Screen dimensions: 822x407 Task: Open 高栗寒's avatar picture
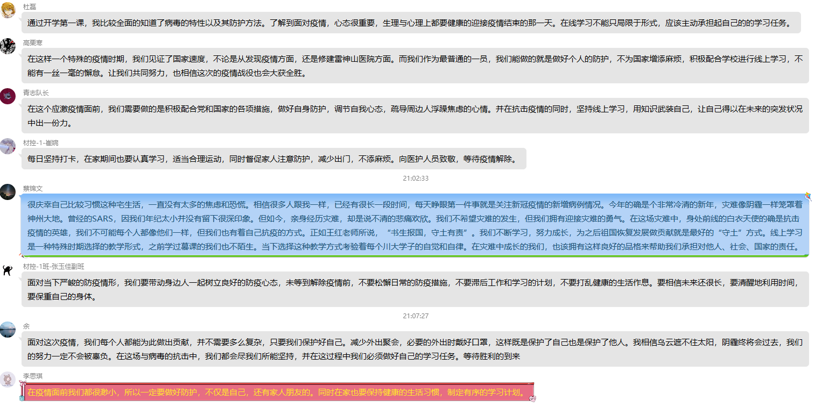(x=8, y=46)
